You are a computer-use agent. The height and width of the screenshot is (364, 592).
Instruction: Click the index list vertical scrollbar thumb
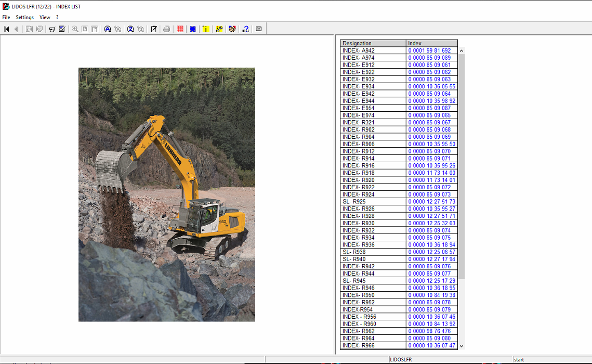pyautogui.click(x=462, y=166)
